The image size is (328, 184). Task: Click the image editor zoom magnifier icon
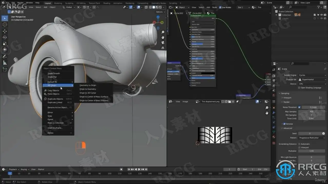[x=267, y=108]
